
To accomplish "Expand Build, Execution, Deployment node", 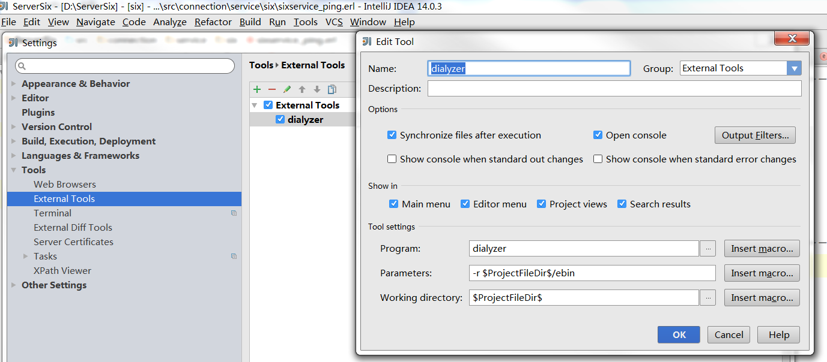I will click(x=14, y=141).
